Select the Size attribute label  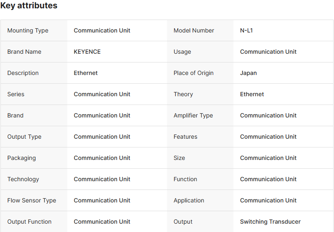pyautogui.click(x=179, y=158)
